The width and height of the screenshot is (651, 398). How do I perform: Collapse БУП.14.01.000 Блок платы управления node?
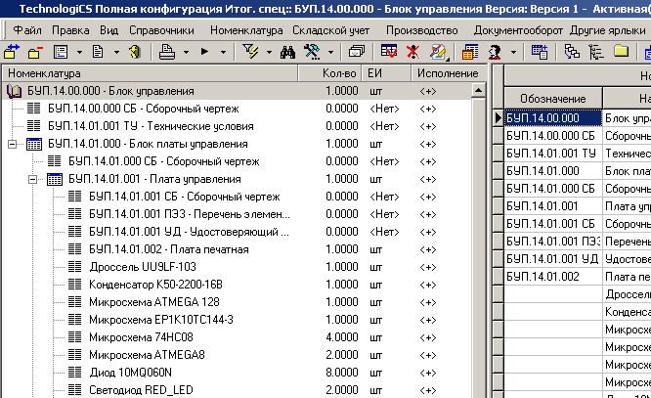[13, 144]
